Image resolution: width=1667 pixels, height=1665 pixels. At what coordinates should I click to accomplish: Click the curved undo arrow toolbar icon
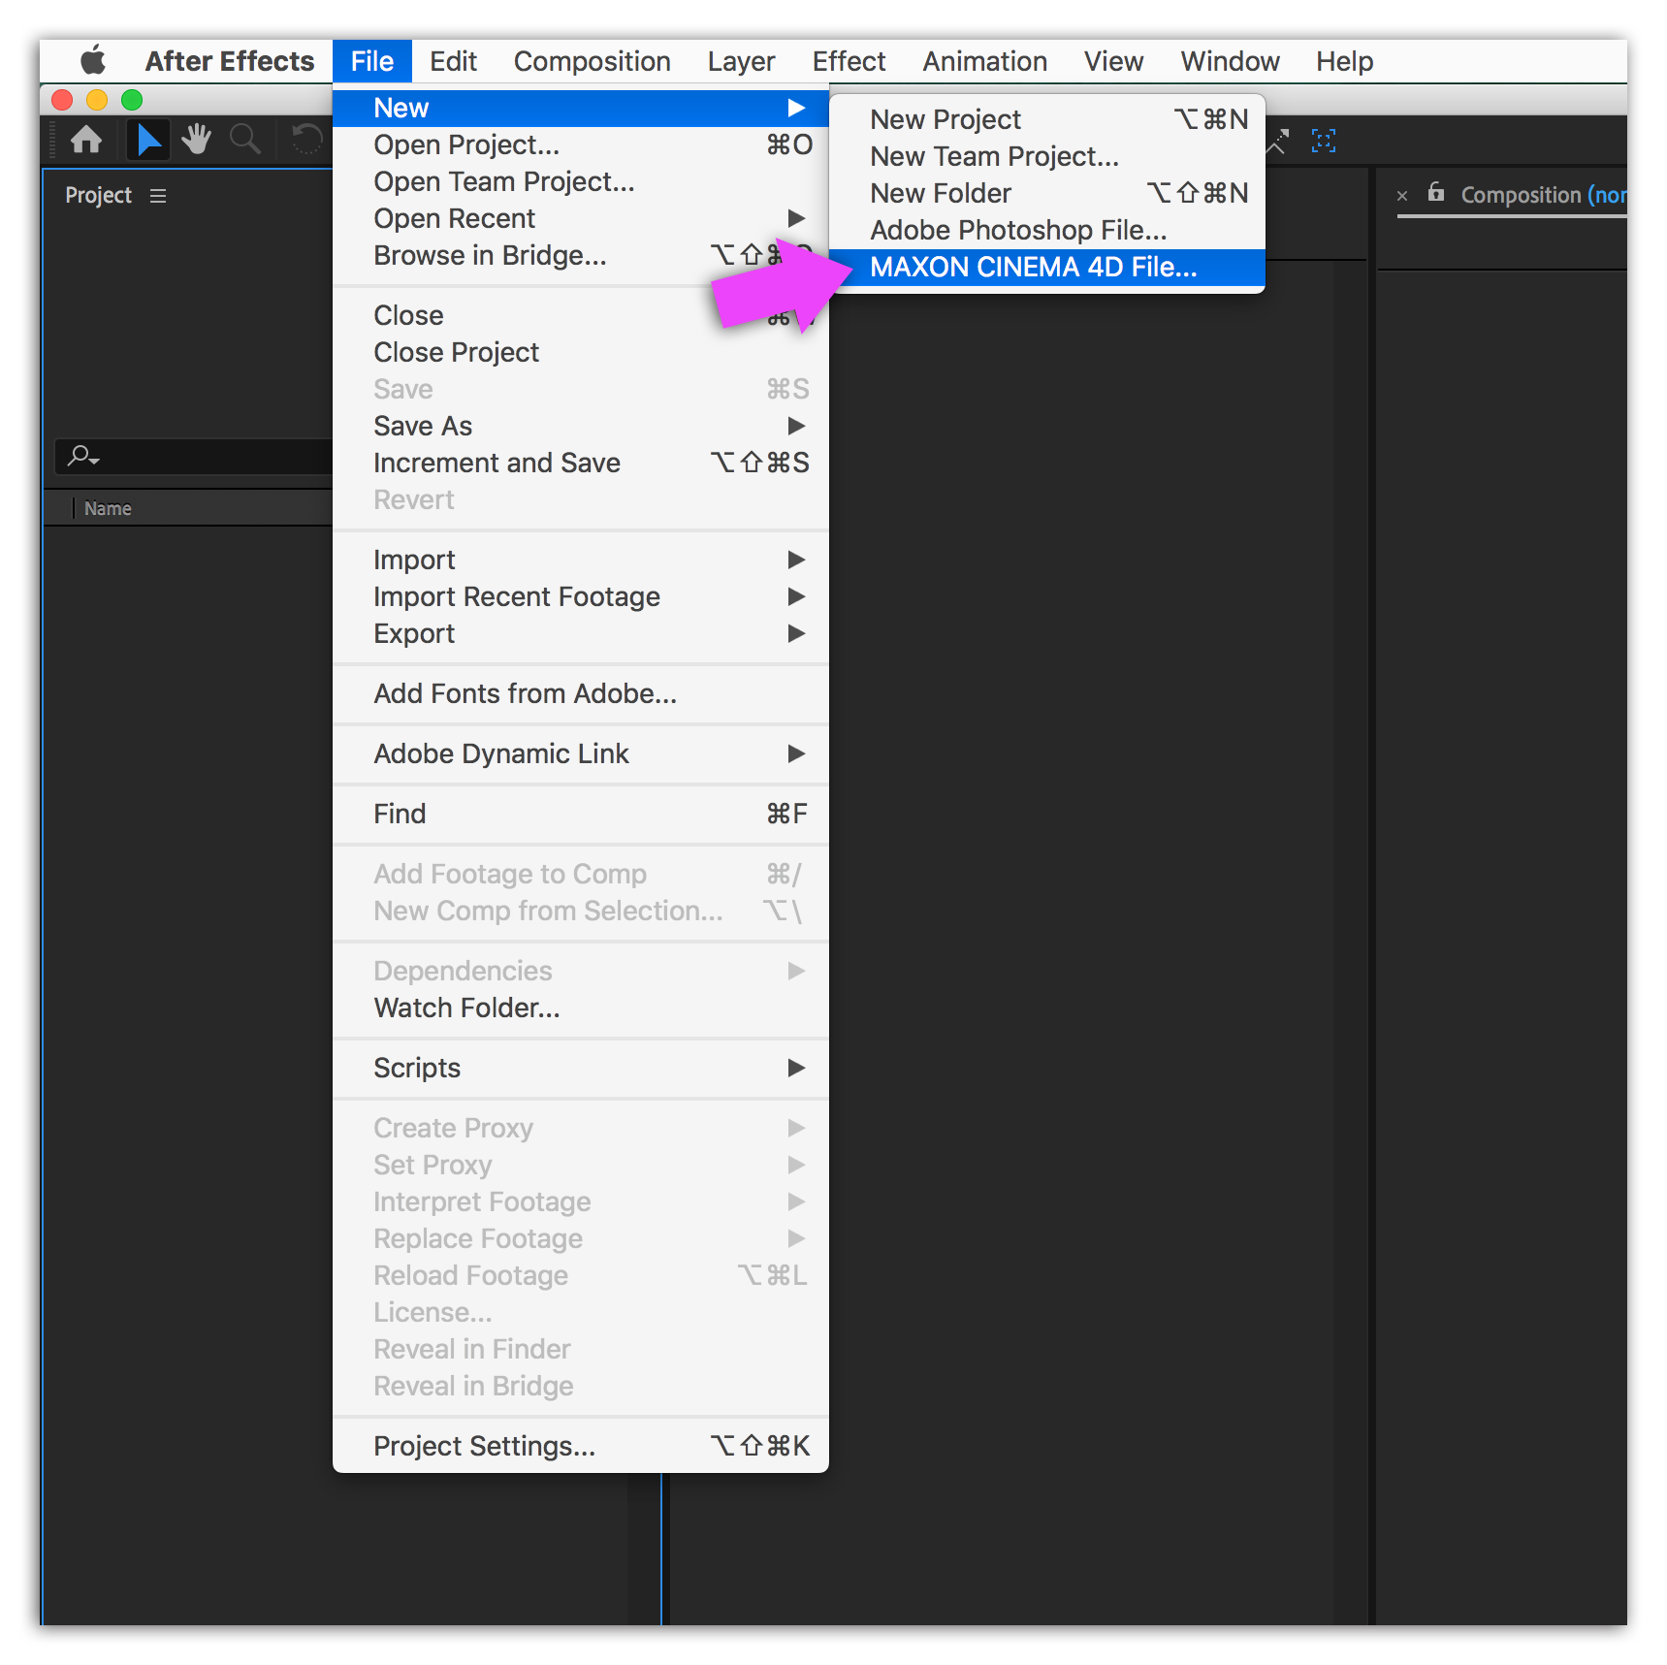pos(306,139)
